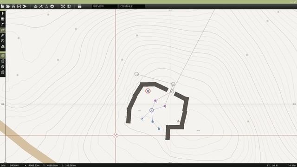Click the date 'Fri, Jul 8' in status bar
This screenshot has width=297, height=167.
272,166
